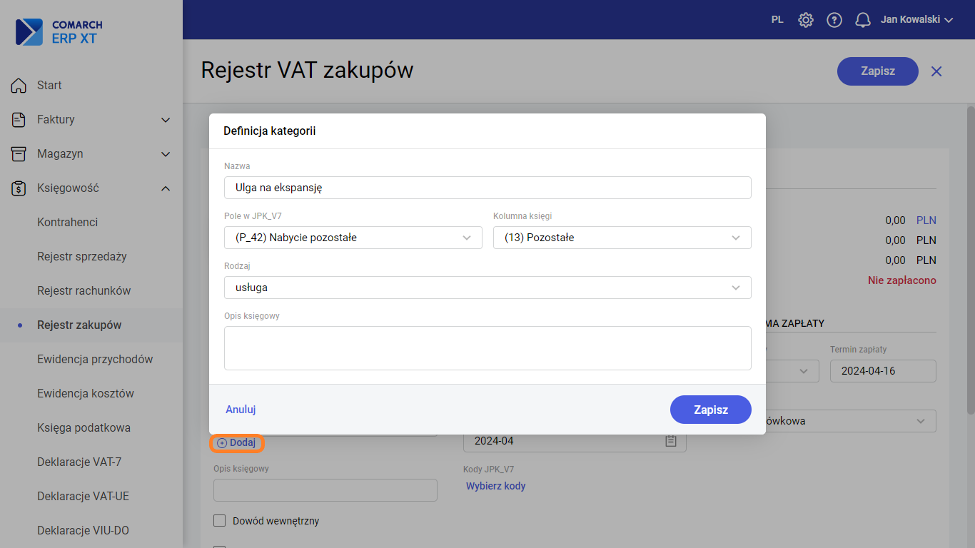Viewport: 975px width, 548px height.
Task: Expand the Kolumna księgi dropdown
Action: (622, 238)
